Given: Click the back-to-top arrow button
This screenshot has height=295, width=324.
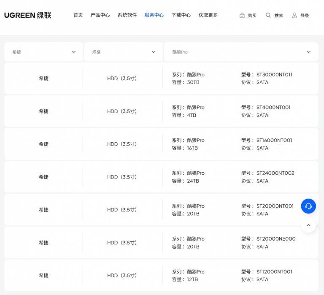Looking at the screenshot, I should click(308, 225).
